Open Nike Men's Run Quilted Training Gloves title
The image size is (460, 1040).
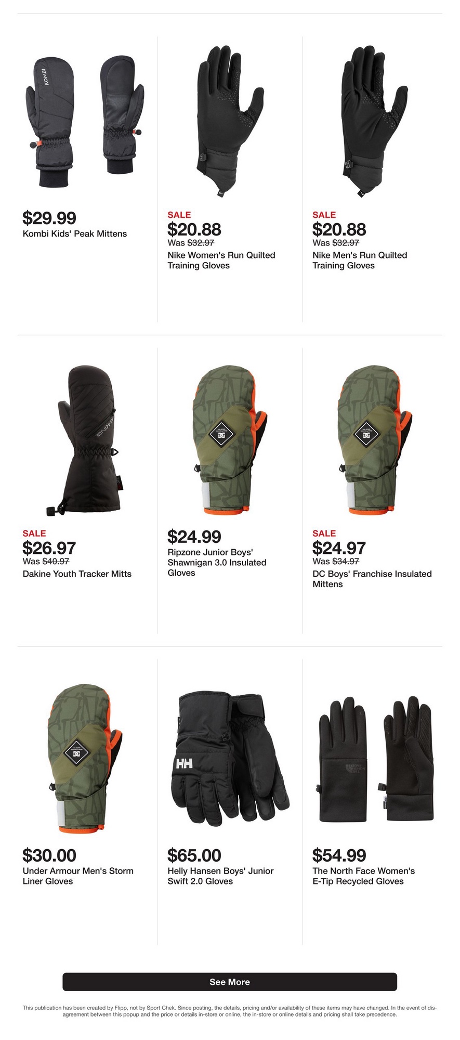point(360,261)
